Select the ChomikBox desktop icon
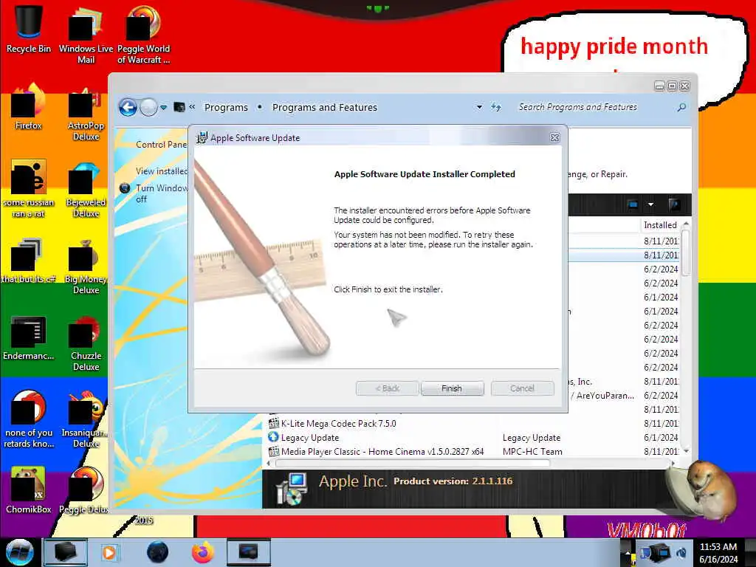This screenshot has height=567, width=756. click(29, 490)
